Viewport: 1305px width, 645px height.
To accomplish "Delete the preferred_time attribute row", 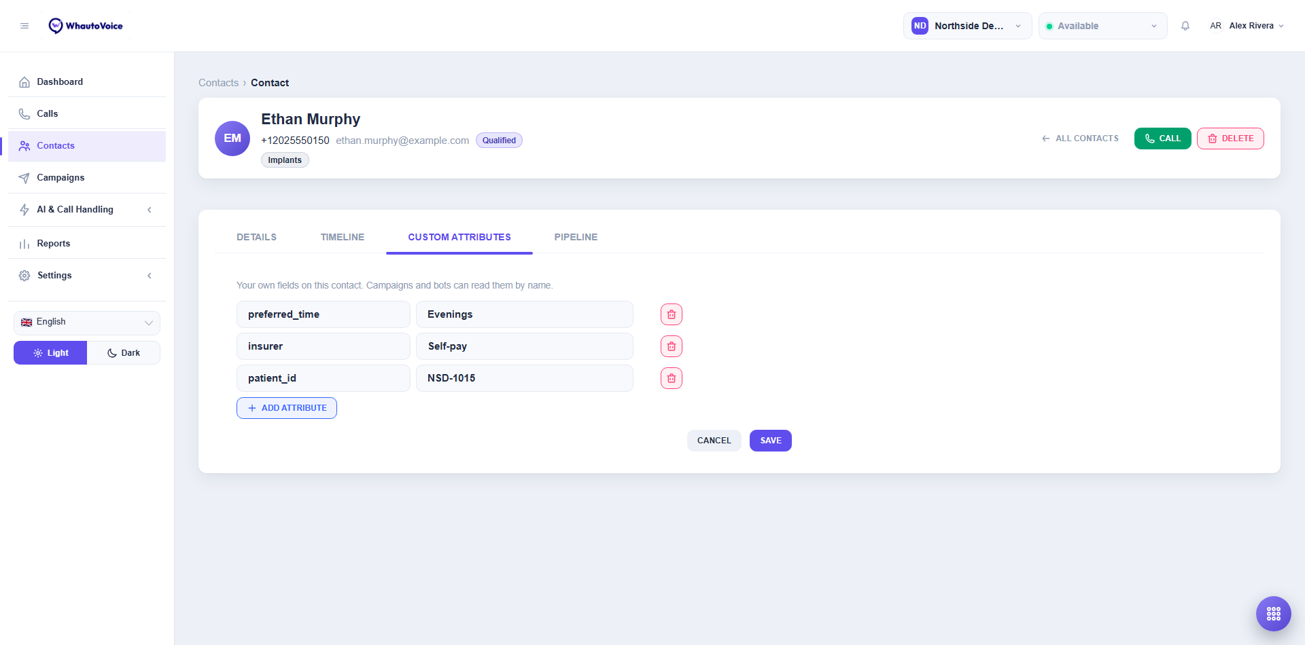I will (672, 314).
